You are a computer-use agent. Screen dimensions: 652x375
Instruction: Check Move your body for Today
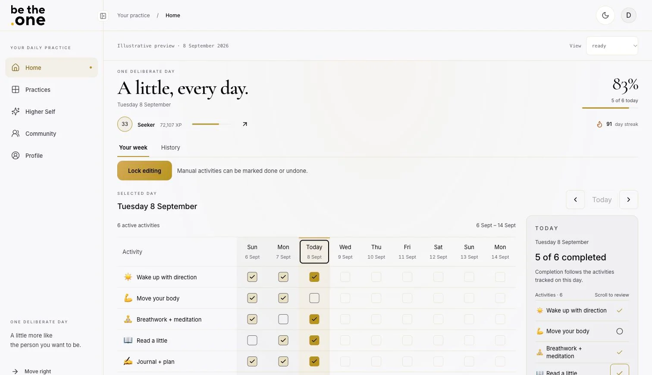tap(314, 298)
